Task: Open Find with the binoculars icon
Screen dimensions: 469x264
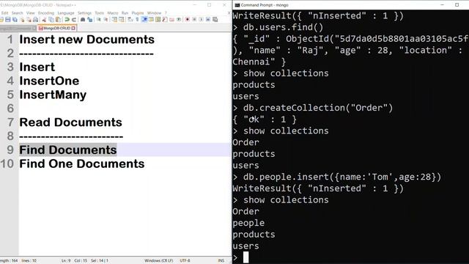Action: [x=83, y=20]
